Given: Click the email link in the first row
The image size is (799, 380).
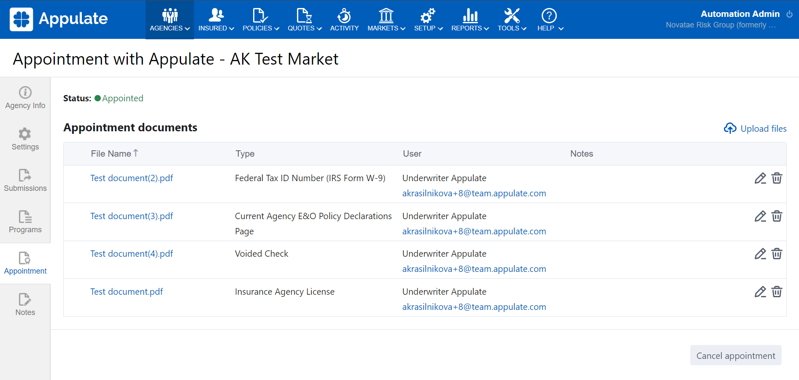Looking at the screenshot, I should click(474, 193).
